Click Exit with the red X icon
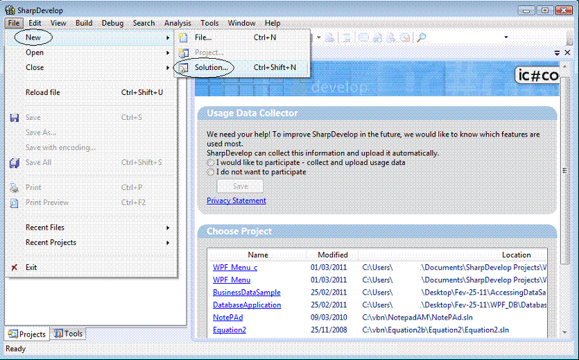Viewport: 579px width, 360px height. point(92,267)
